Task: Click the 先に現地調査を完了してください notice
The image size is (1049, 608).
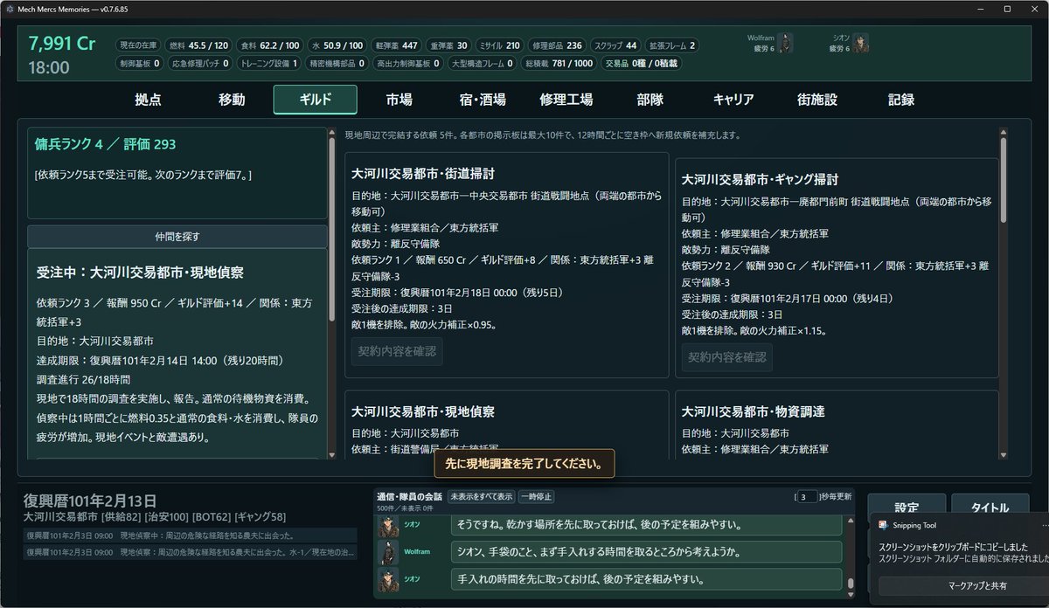Action: (524, 464)
